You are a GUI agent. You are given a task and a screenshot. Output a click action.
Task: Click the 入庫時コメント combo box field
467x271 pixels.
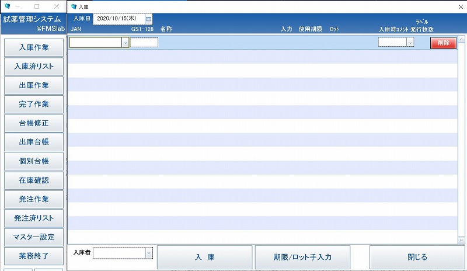392,42
